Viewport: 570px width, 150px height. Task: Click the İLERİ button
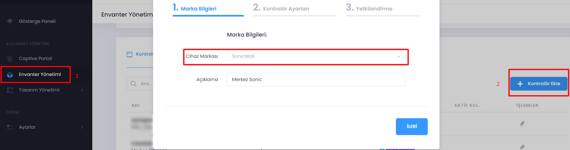(412, 127)
